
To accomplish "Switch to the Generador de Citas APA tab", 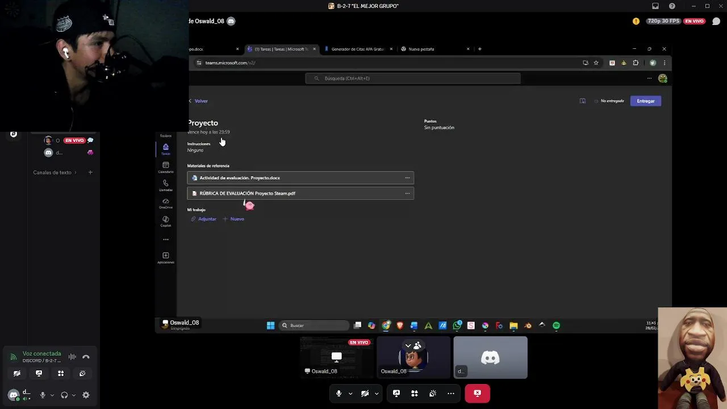I will (357, 49).
